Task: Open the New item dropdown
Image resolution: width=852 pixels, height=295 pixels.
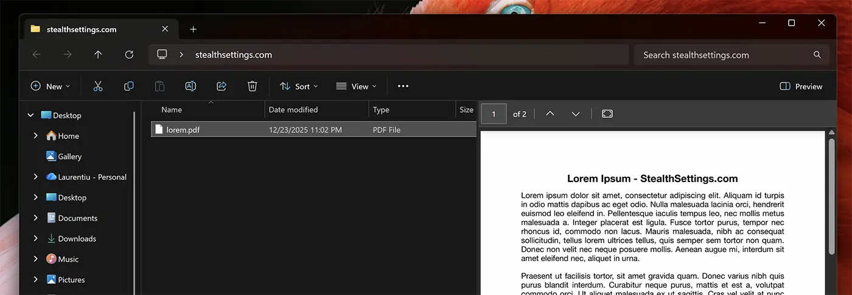Action: point(51,86)
